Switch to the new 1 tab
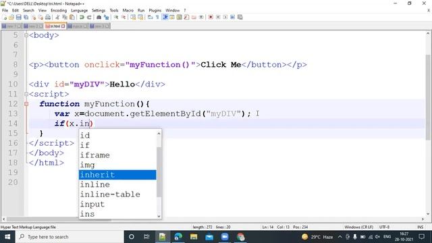This screenshot has height=243, width=432. pyautogui.click(x=11, y=26)
